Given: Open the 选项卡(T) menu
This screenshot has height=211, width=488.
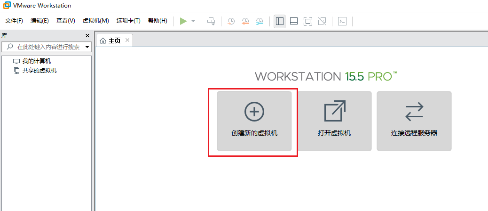Looking at the screenshot, I should pyautogui.click(x=128, y=21).
